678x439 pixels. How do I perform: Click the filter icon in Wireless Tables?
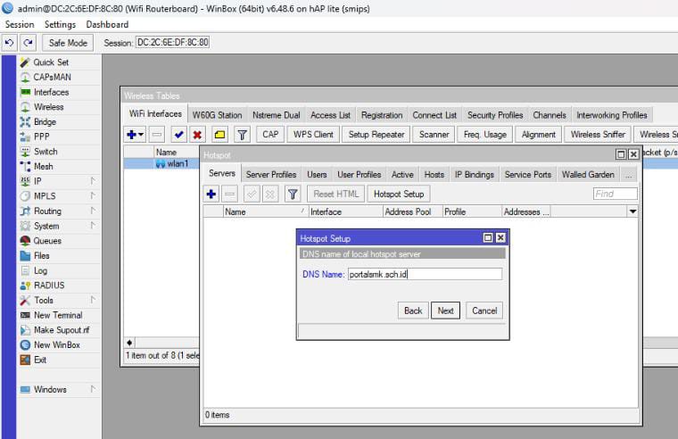click(x=242, y=135)
